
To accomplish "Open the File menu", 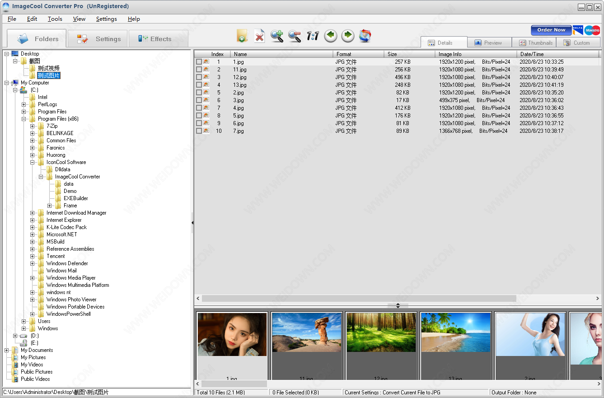I will pos(12,19).
